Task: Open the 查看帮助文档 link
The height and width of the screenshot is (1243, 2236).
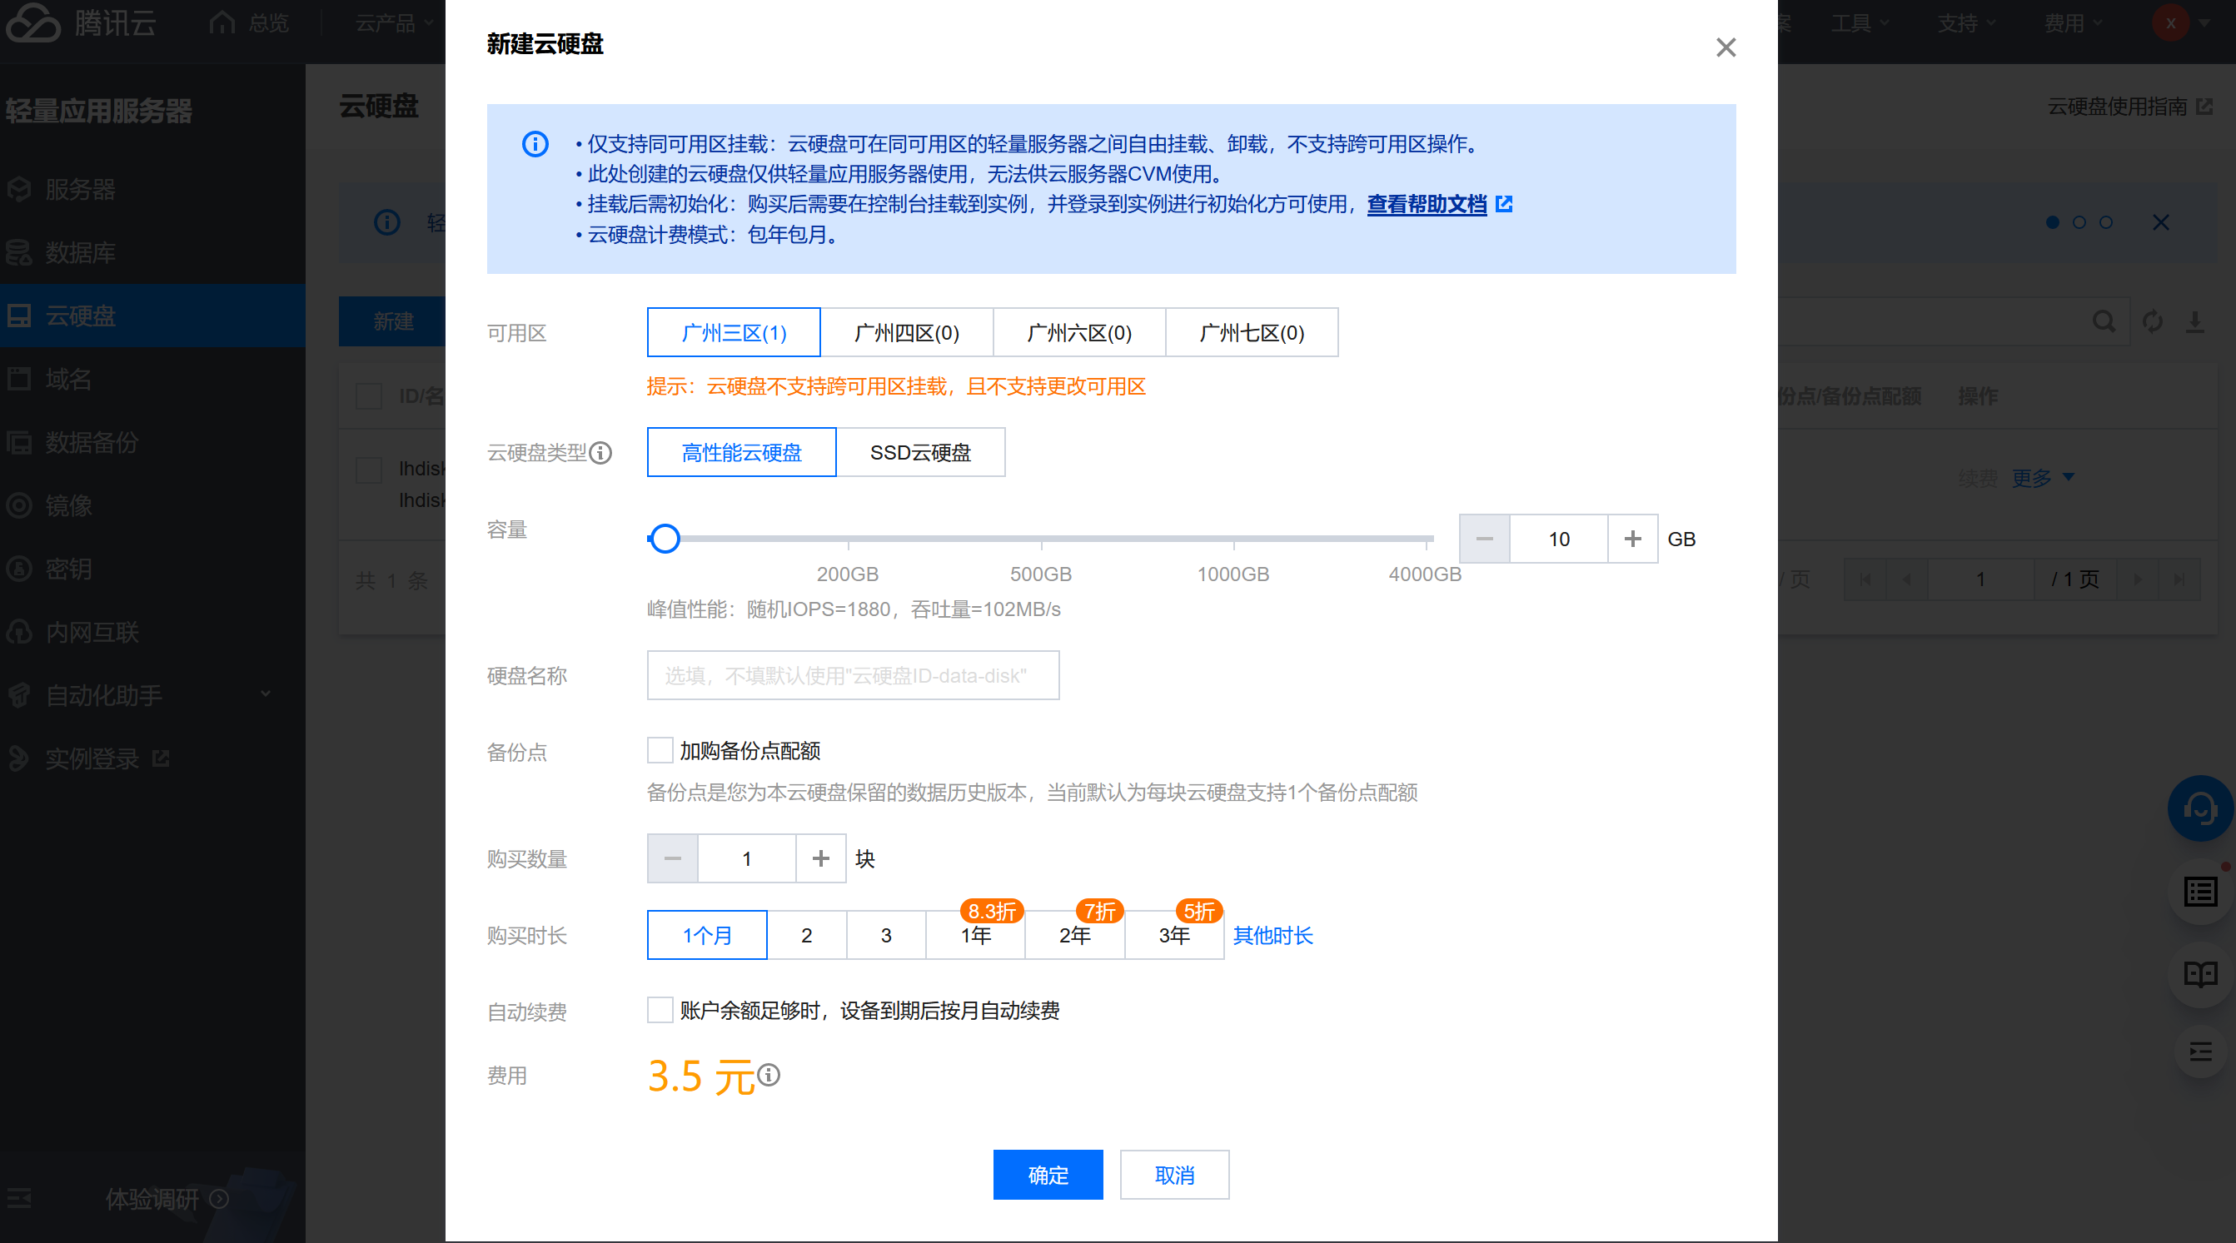Action: pos(1427,204)
